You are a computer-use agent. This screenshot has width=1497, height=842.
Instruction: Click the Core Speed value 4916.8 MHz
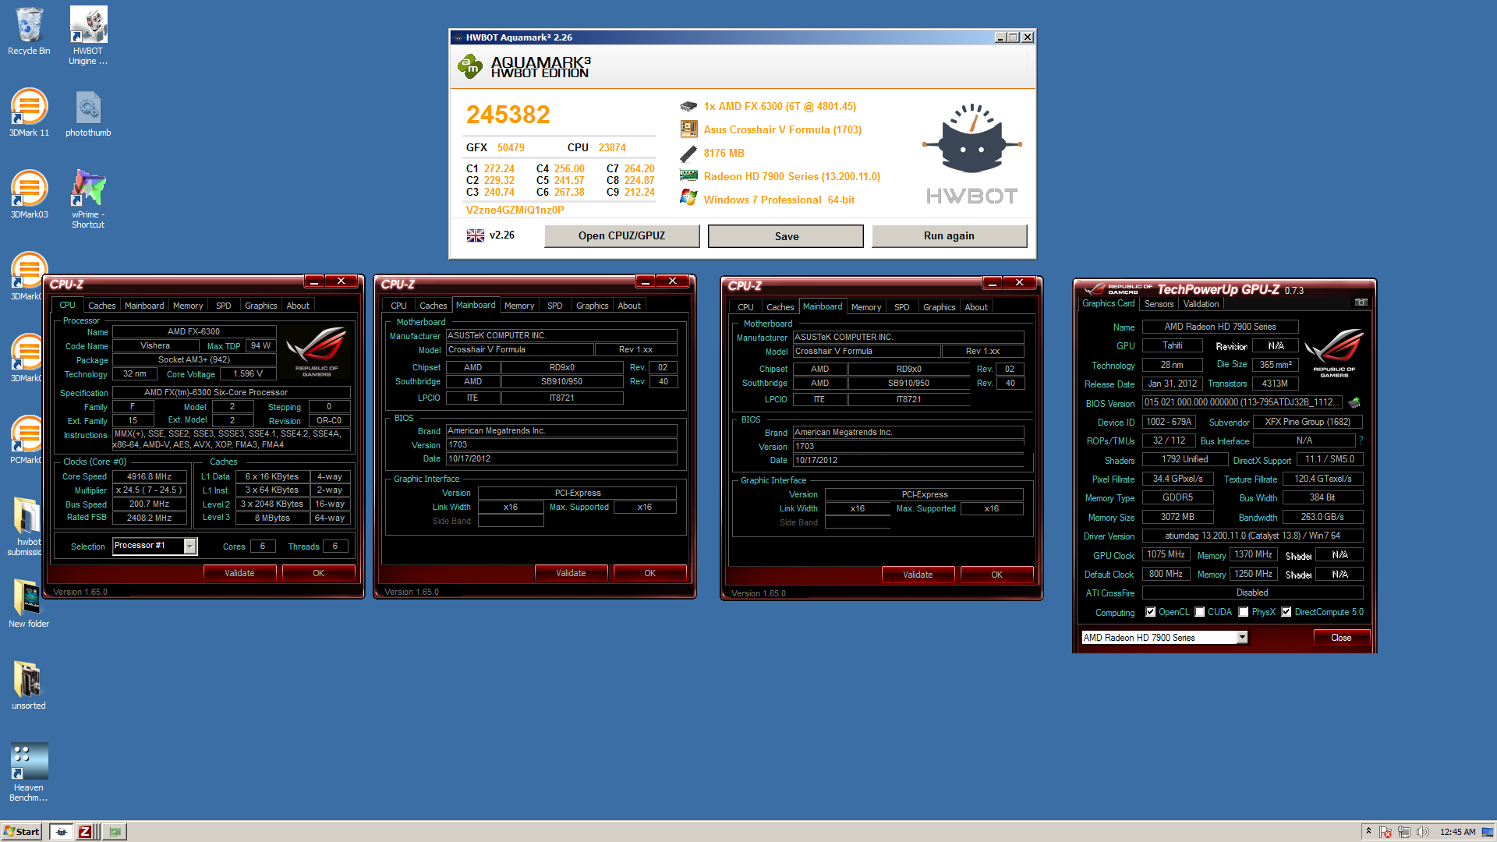click(150, 476)
